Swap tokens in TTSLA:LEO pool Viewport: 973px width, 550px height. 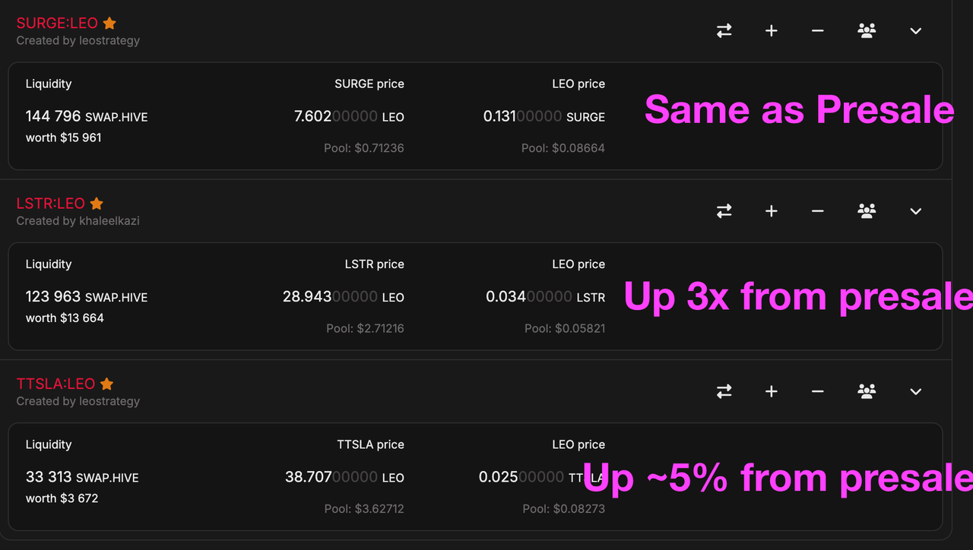pos(724,391)
